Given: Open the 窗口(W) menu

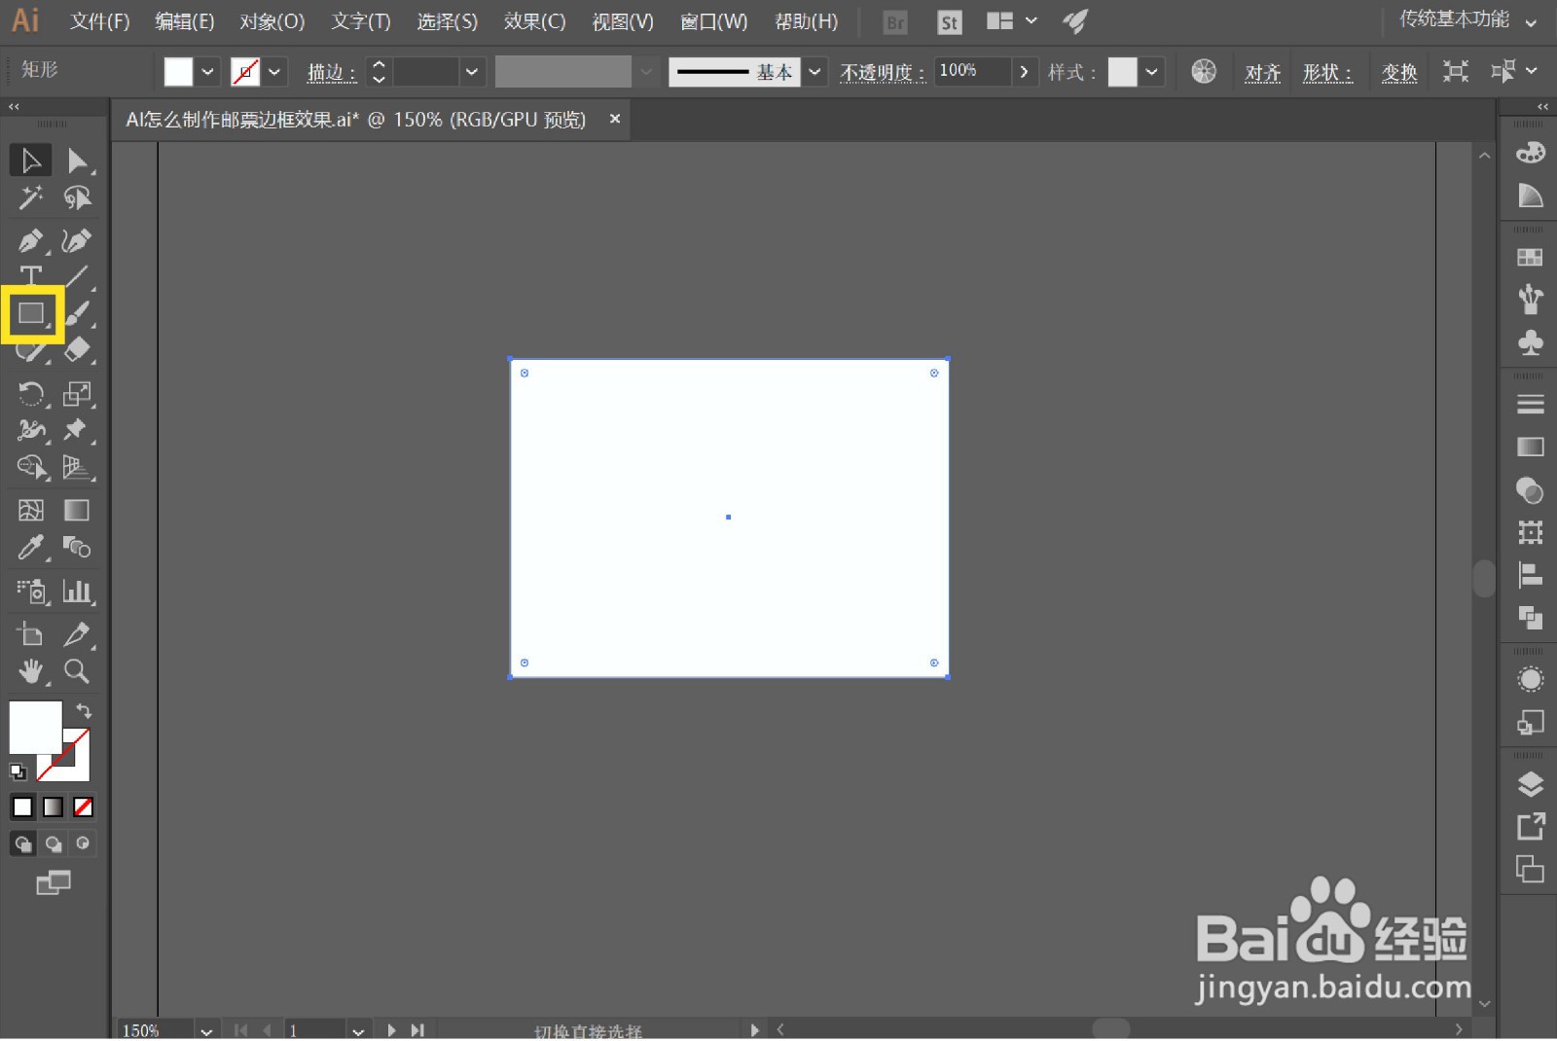Looking at the screenshot, I should click(x=714, y=21).
